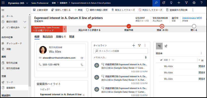Switch to the 関連 tab
207x98 pixels.
click(72, 37)
